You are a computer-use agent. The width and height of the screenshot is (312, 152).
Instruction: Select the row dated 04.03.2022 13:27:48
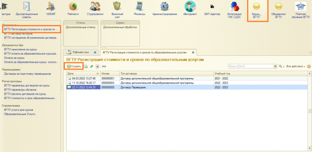187,78
